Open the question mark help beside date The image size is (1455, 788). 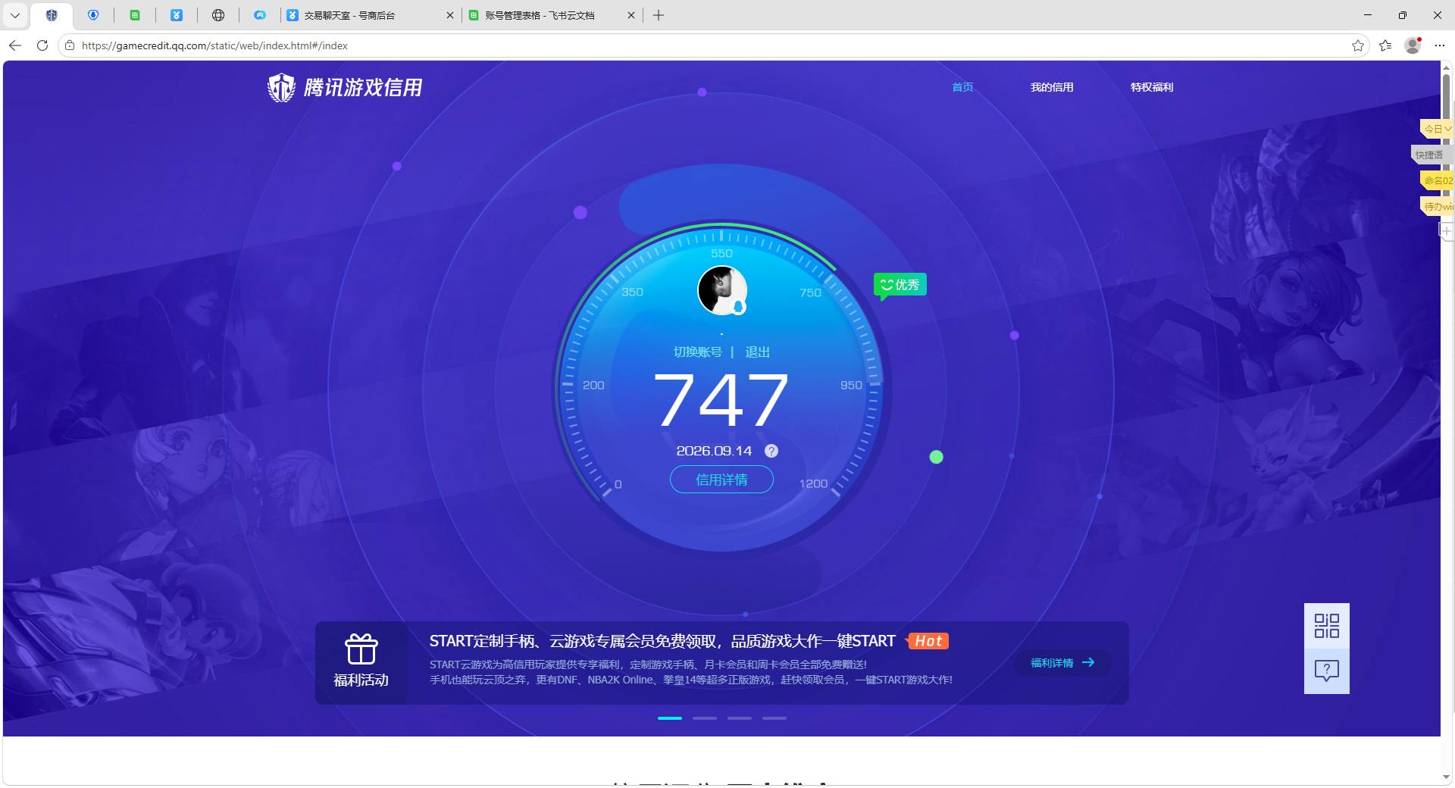(771, 451)
